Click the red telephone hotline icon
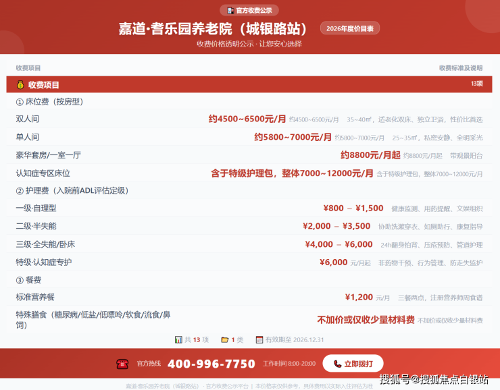Image resolution: width=500 pixels, height=390 pixels. pos(122,364)
